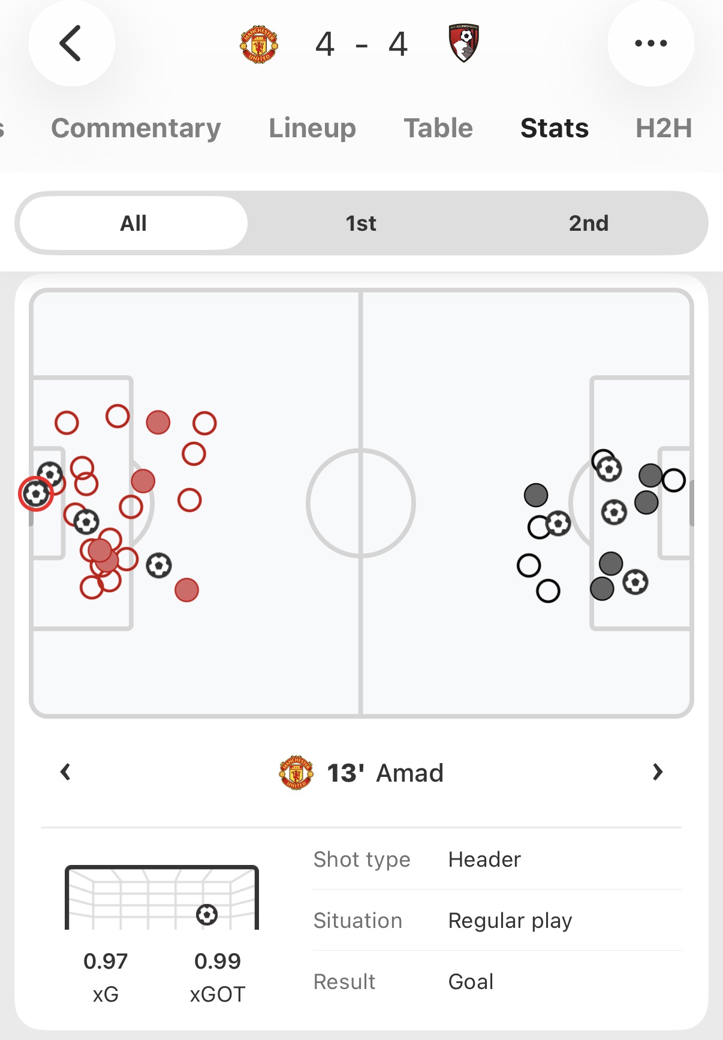Tap the Manchester United crest in header
This screenshot has width=723, height=1040.
(259, 44)
